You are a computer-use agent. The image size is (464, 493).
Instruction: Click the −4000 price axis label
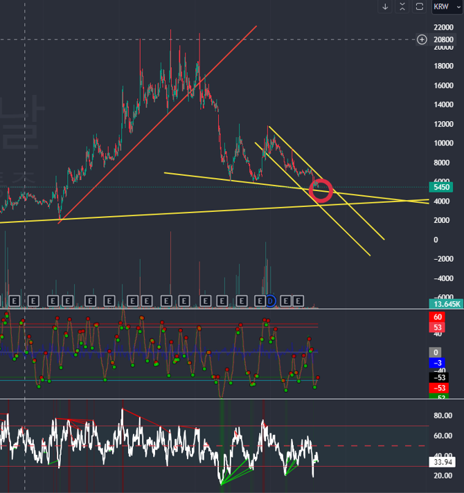click(x=443, y=278)
